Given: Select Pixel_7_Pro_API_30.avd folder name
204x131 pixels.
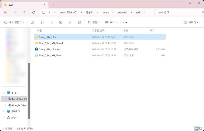Looking at the screenshot, I should point(51,43).
